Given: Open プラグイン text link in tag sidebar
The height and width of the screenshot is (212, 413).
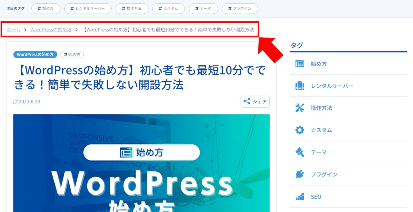Looking at the screenshot, I should (x=324, y=174).
